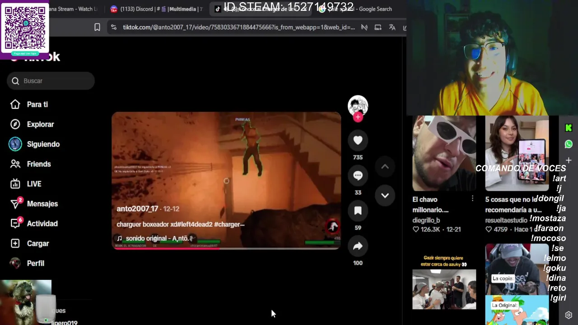Go to next video with down arrow
The height and width of the screenshot is (325, 578).
tap(385, 195)
